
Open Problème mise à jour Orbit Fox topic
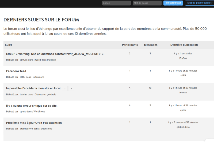click(34, 123)
